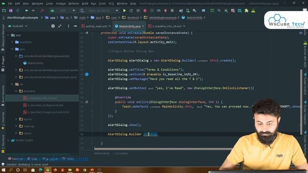This screenshot has width=308, height=173.
Task: Click Collapse All arrows in project panel
Action: [60, 26]
